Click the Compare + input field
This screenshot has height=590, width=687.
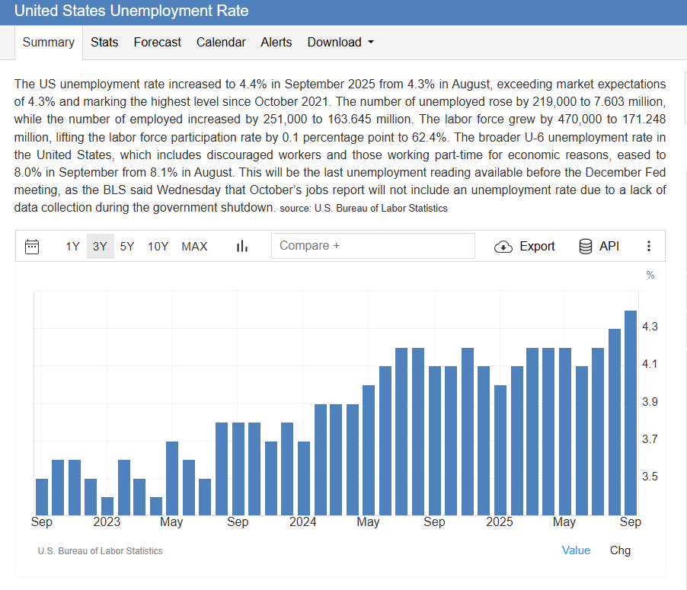coord(372,246)
